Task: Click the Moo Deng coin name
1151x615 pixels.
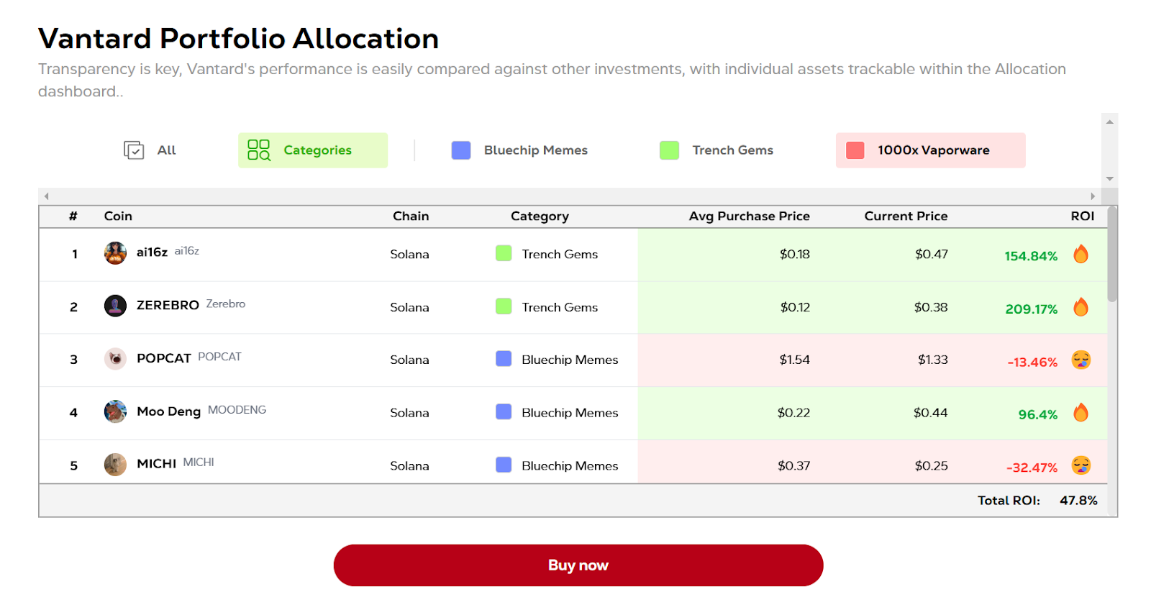Action: pos(168,411)
